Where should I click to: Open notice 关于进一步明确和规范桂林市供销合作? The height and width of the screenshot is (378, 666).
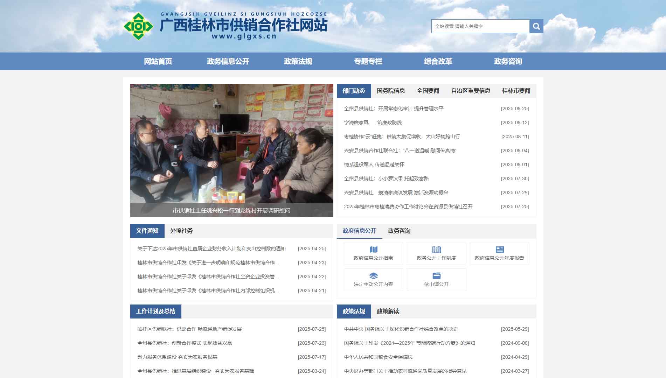[x=208, y=262]
